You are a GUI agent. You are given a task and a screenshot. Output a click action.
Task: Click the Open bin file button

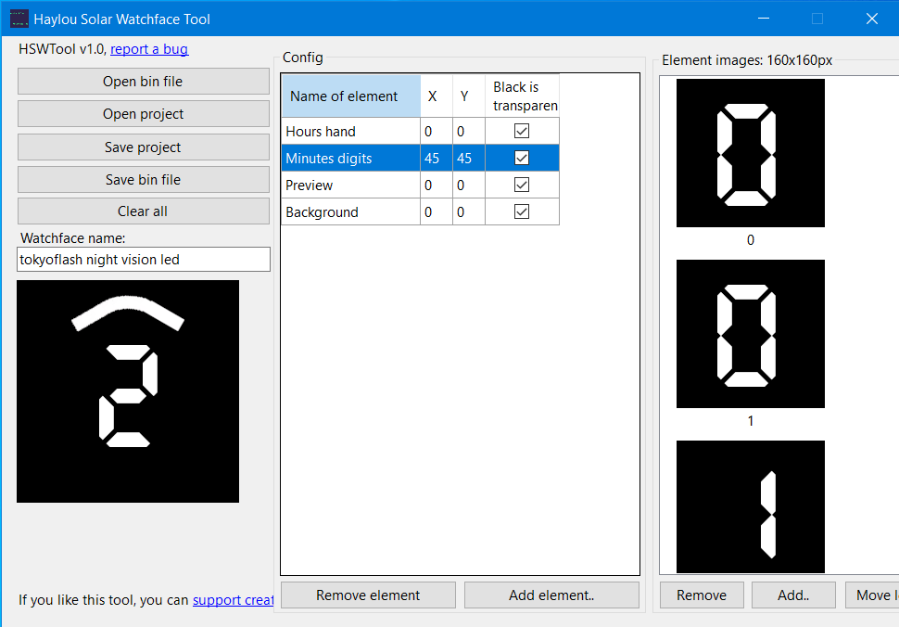coord(144,82)
